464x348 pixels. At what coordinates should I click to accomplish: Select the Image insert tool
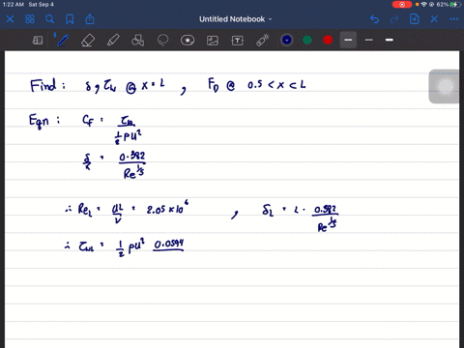(x=213, y=41)
